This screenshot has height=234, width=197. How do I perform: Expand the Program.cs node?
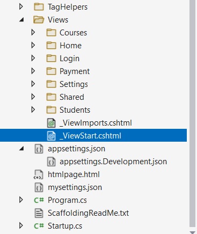tap(21, 200)
